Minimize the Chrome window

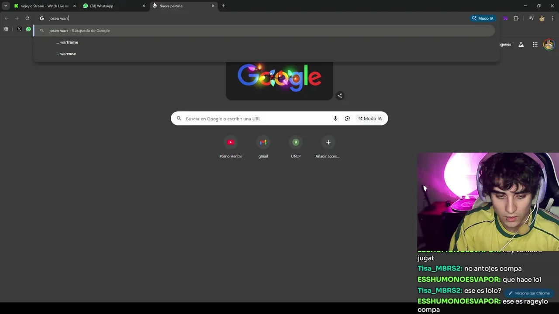pyautogui.click(x=525, y=6)
